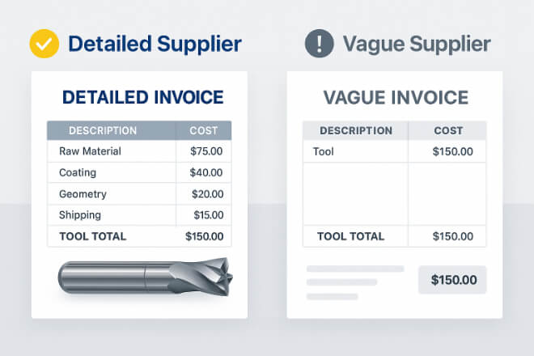This screenshot has height=356, width=534.
Task: Click the $40.00 coating cost
Action: [x=206, y=172]
